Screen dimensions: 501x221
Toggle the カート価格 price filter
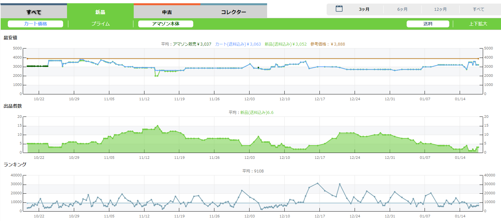click(35, 24)
